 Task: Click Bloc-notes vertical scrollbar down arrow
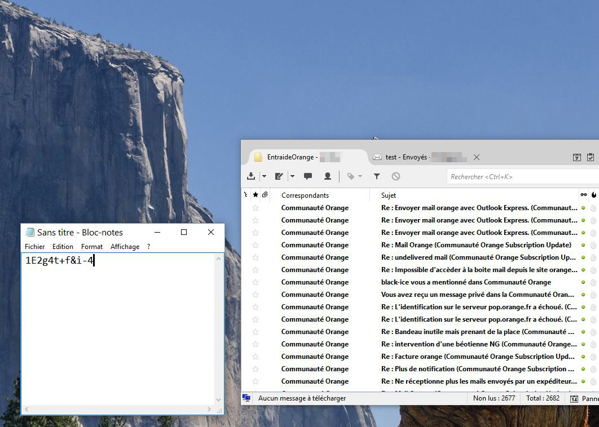218,400
